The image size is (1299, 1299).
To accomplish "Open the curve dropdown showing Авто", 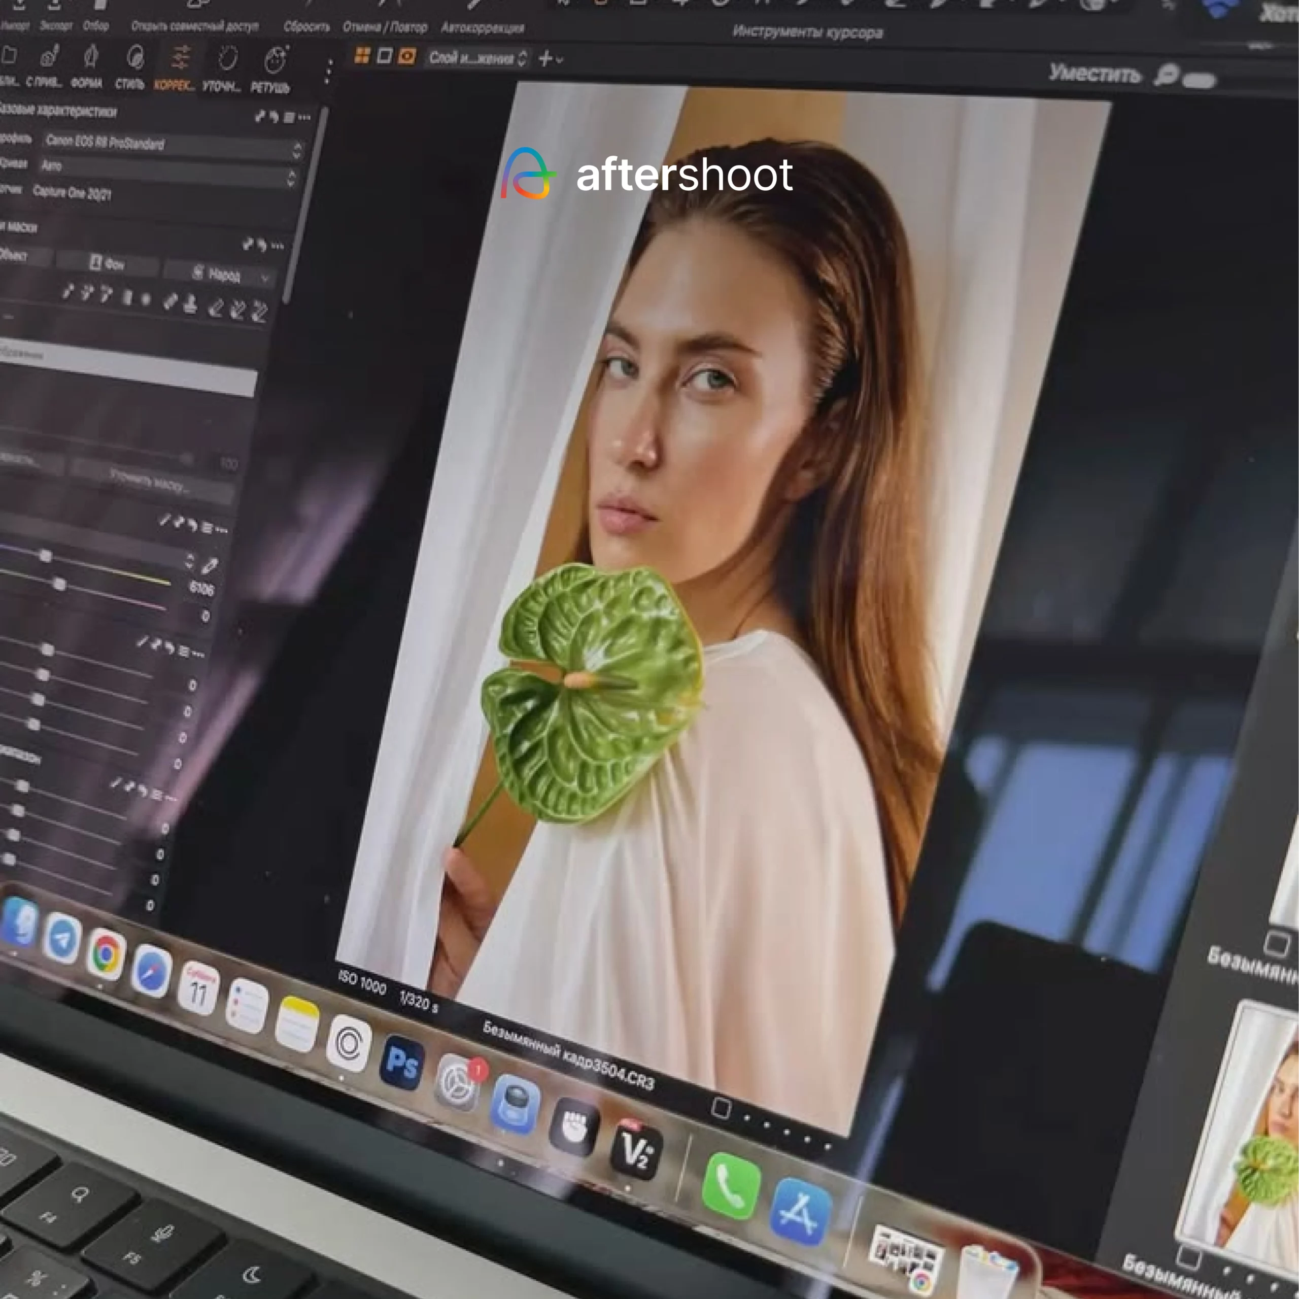I will pyautogui.click(x=167, y=171).
